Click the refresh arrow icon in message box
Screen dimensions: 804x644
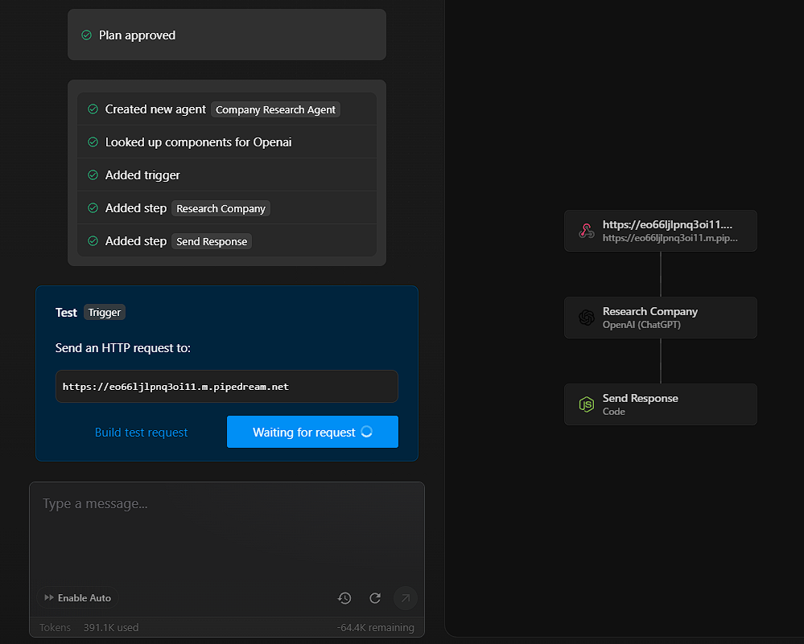pos(375,598)
